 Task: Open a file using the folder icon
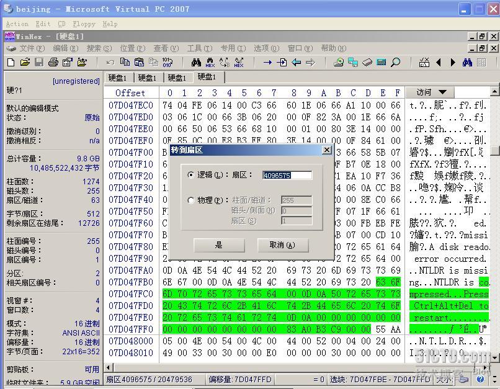(25, 62)
